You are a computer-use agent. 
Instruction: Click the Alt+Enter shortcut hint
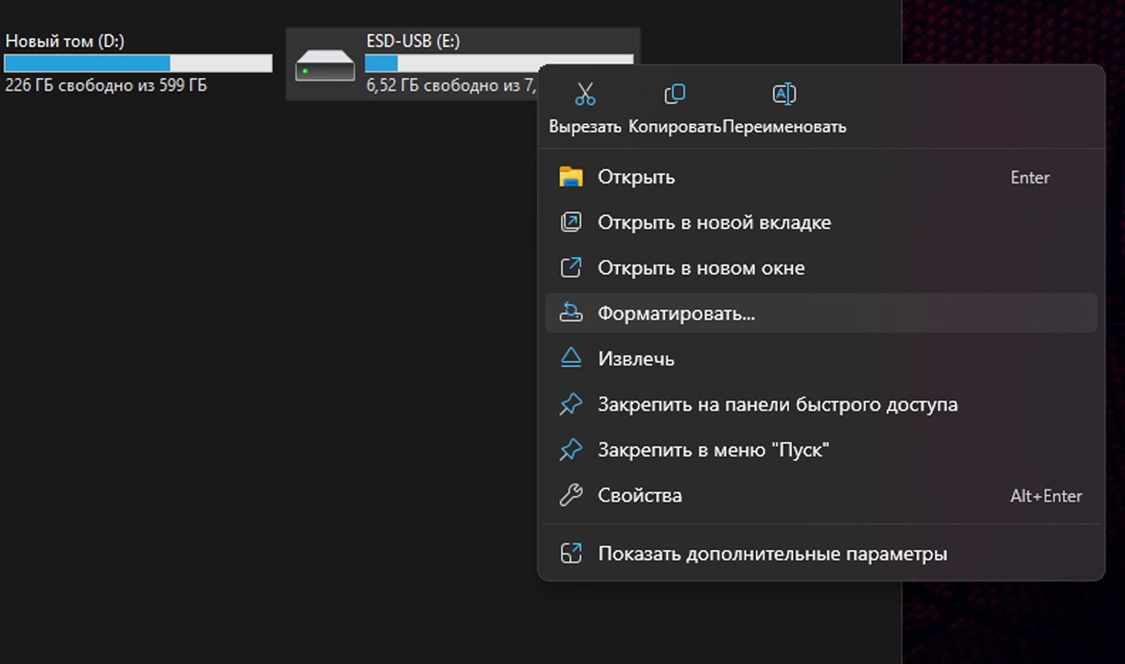1046,496
